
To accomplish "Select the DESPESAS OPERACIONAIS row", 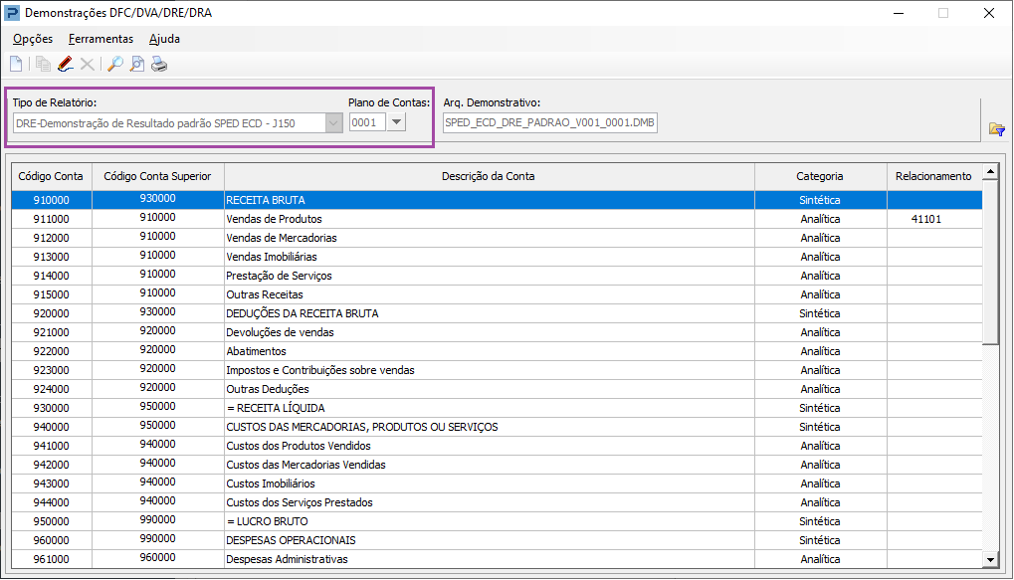I will [x=497, y=540].
